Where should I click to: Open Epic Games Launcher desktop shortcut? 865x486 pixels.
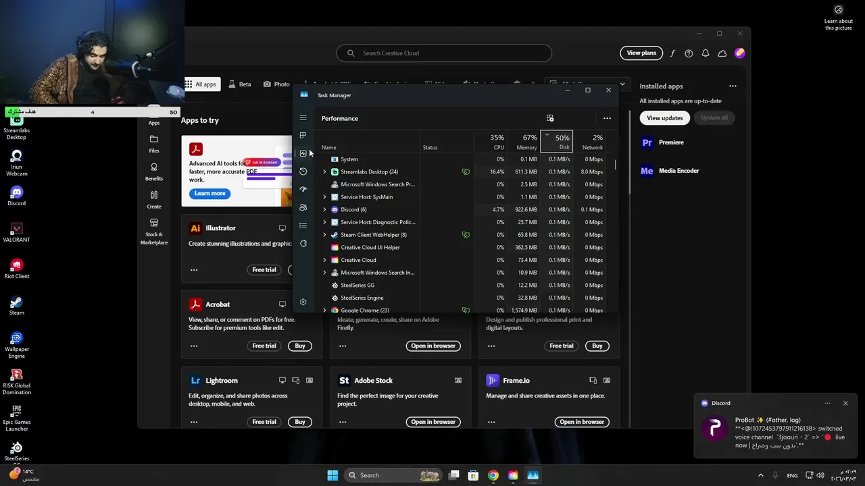pyautogui.click(x=16, y=418)
